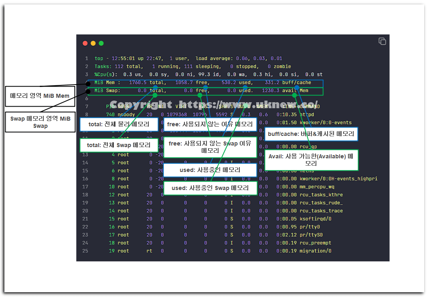This screenshot has width=429, height=297.
Task: Select the '331.2 buff/cache' value
Action: pyautogui.click(x=288, y=82)
